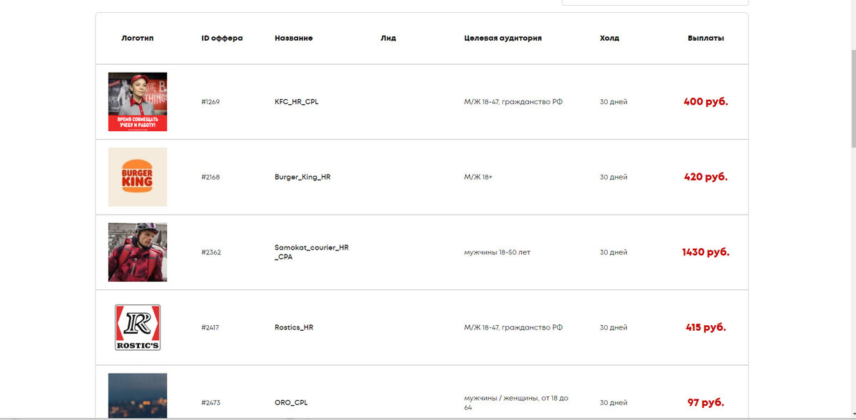Click the 1430 руб. payout amount
This screenshot has width=856, height=420.
705,252
